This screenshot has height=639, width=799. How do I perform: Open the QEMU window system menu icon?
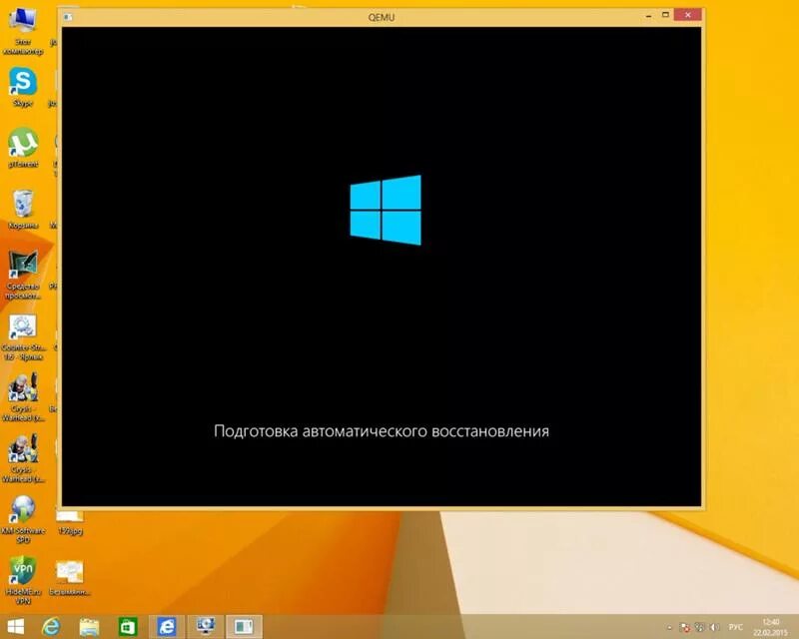pyautogui.click(x=68, y=17)
